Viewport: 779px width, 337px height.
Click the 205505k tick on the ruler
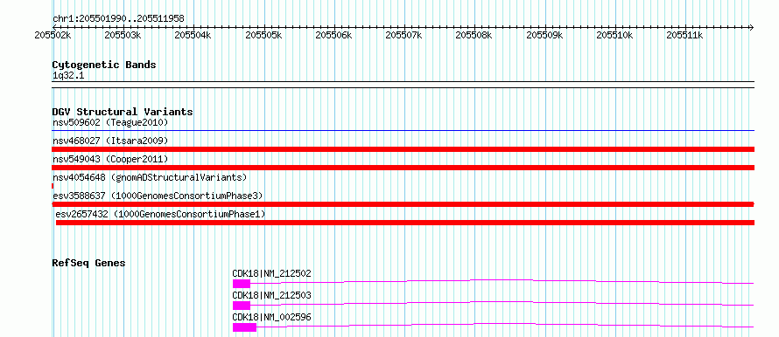(263, 35)
